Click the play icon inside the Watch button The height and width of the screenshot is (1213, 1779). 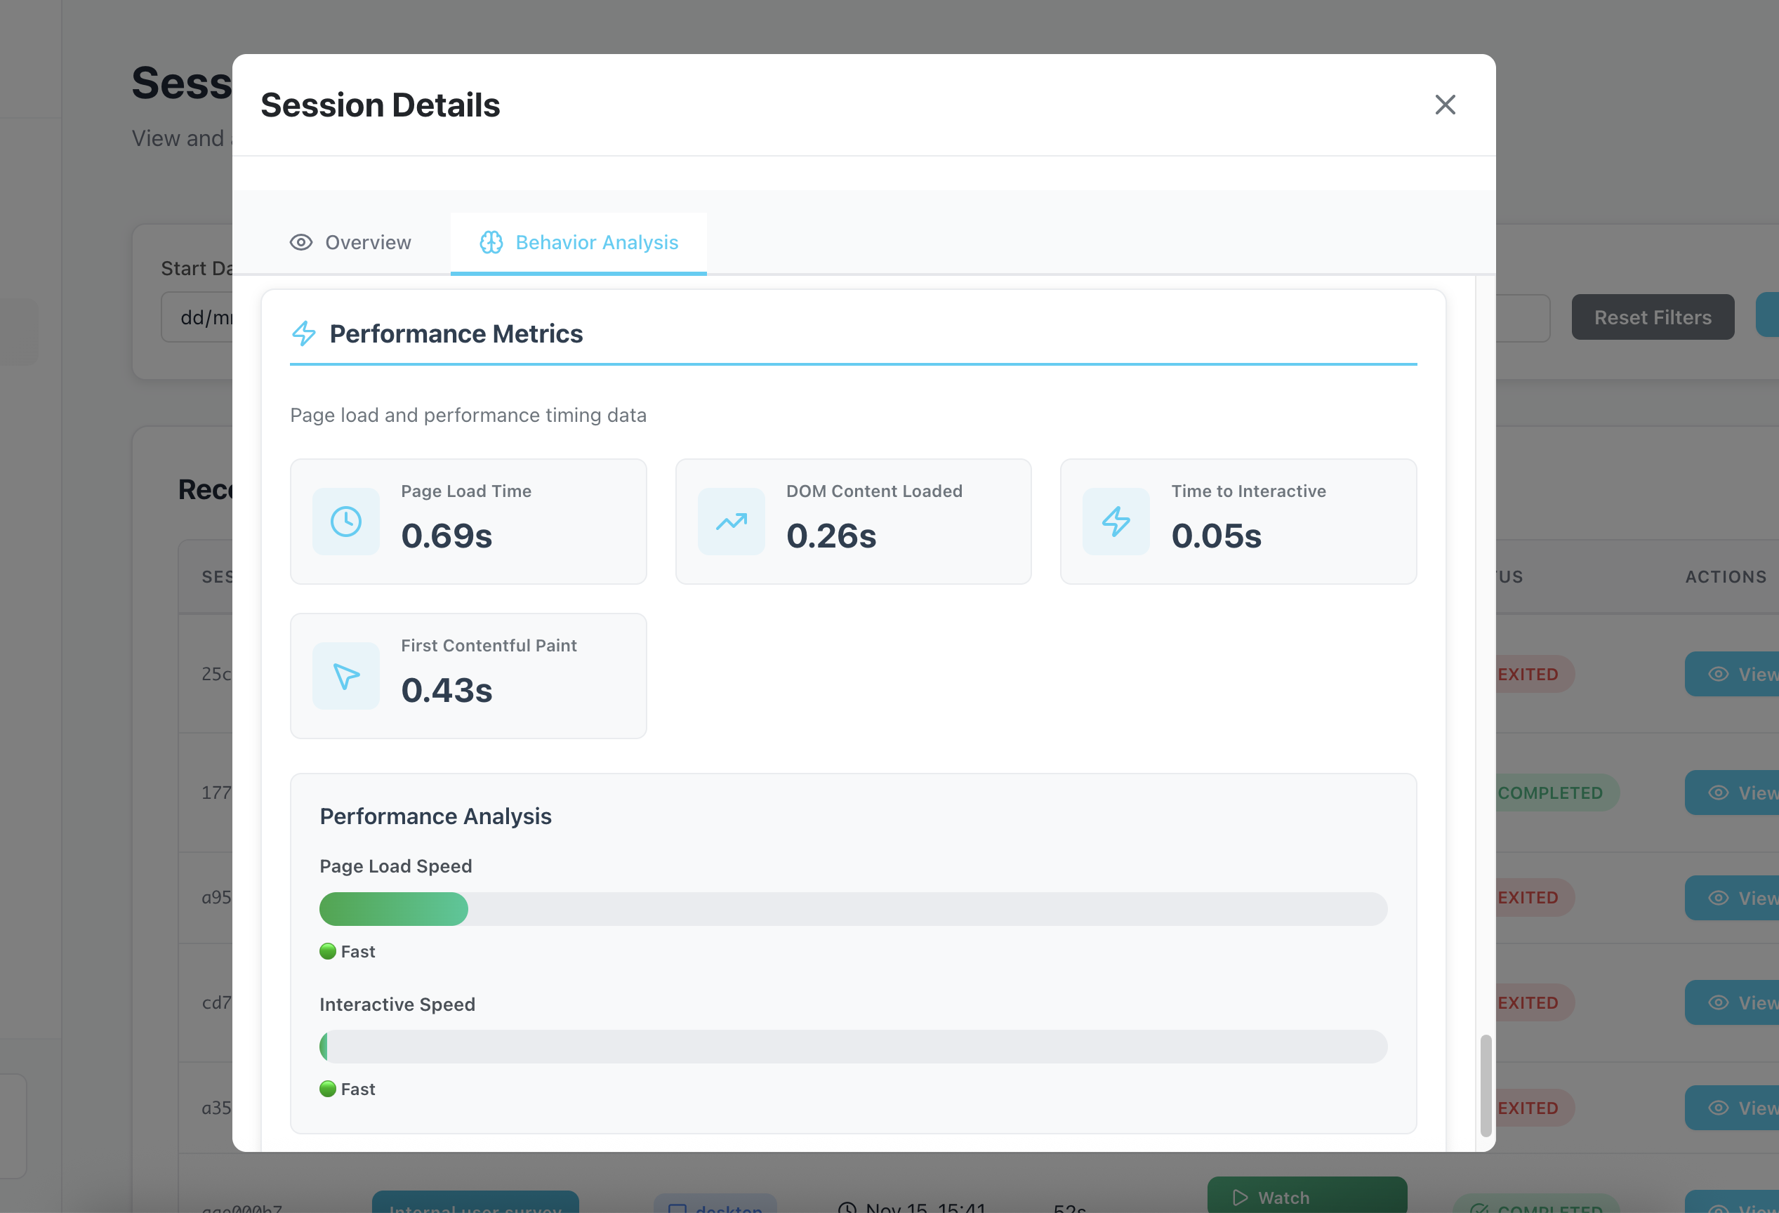1241,1197
